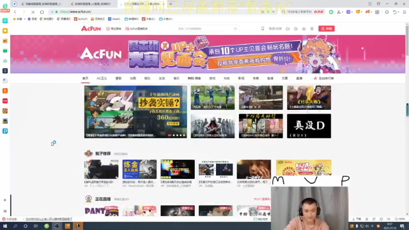Image resolution: width=409 pixels, height=230 pixels.
Task: Click the AcFun logo in the site header
Action: [91, 28]
